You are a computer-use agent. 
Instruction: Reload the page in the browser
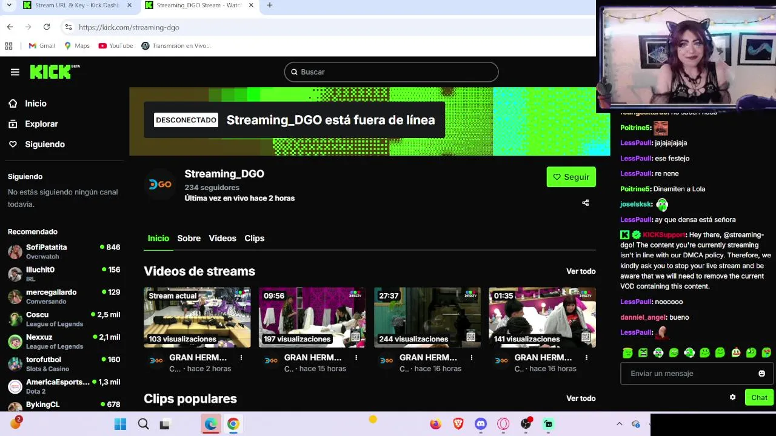pos(47,27)
